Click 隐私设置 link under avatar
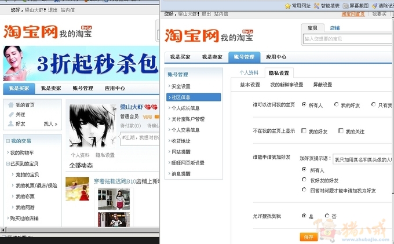This screenshot has height=244, width=394. tap(105, 155)
